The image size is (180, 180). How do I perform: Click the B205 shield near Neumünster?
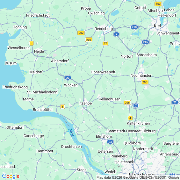pyautogui.click(x=145, y=82)
